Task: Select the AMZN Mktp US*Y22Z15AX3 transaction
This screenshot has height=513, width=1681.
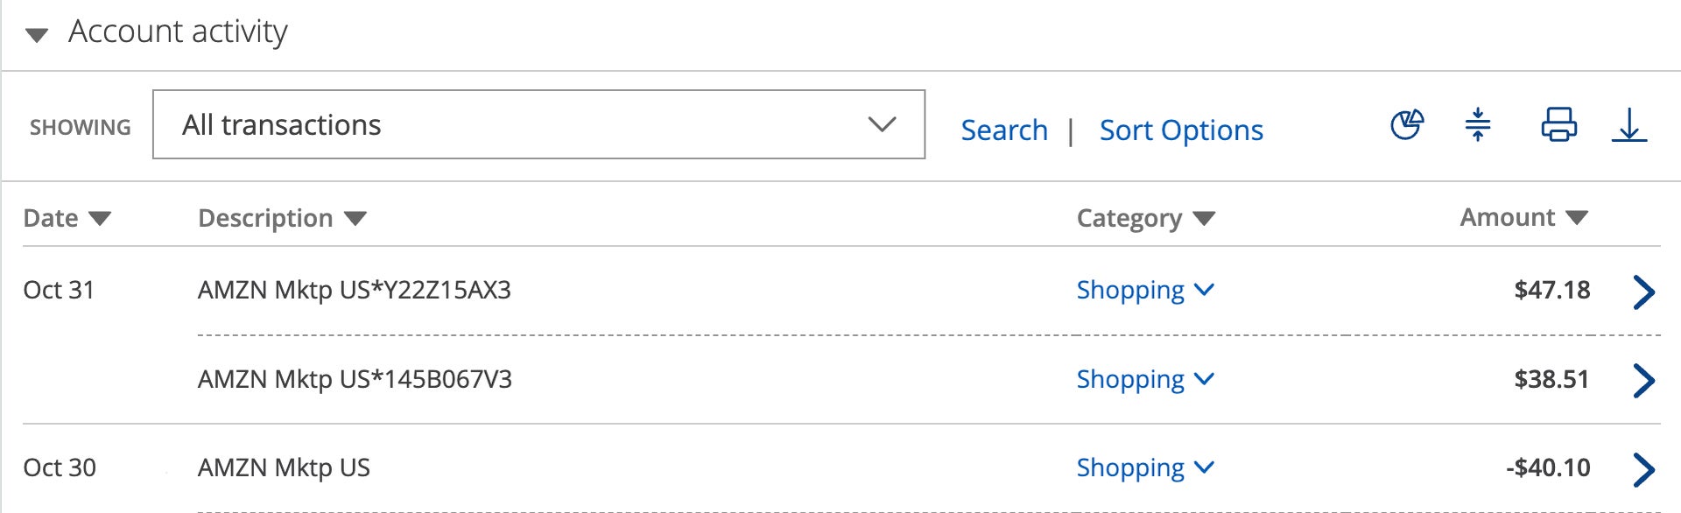Action: pos(354,290)
